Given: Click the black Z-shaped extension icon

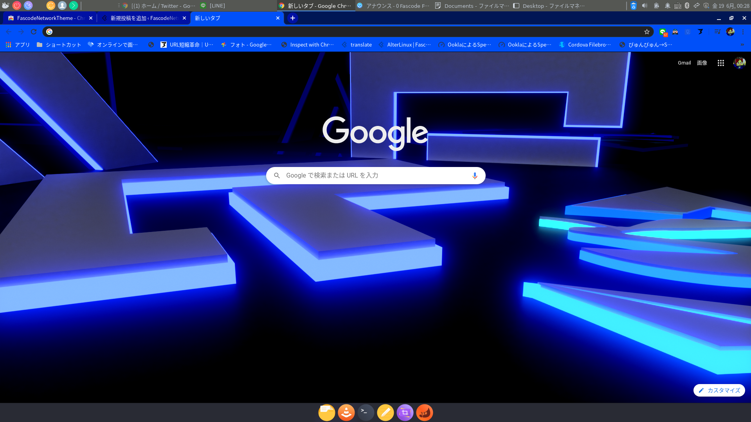Looking at the screenshot, I should click(x=701, y=32).
